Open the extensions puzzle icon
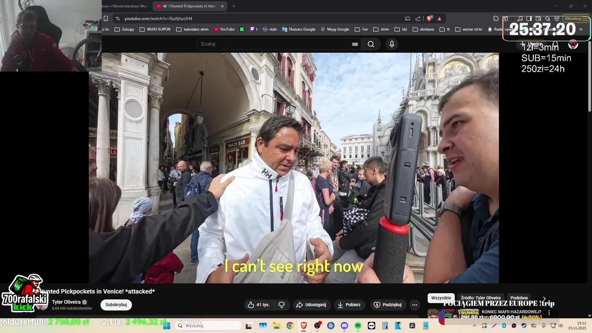This screenshot has height=333, width=592. coord(496,18)
